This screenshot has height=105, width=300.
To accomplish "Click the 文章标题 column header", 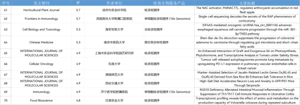I will pyautogui.click(x=247, y=3).
